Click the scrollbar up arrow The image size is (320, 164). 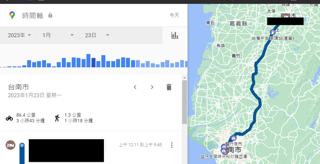click(184, 78)
